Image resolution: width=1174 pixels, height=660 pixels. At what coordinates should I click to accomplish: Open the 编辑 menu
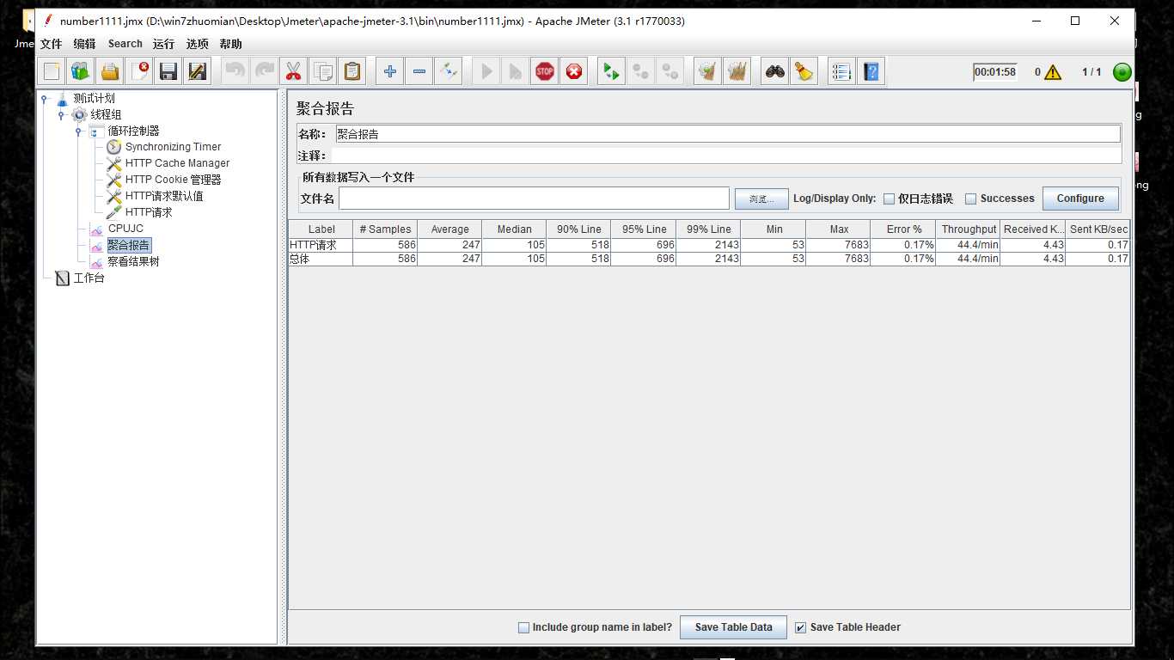click(x=85, y=44)
